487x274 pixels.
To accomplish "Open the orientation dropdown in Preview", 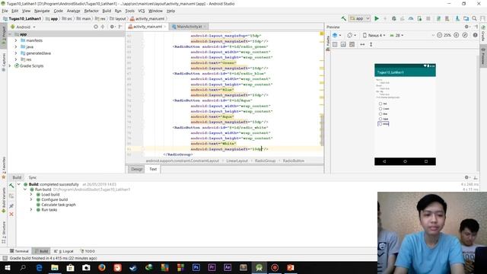I will click(352, 36).
